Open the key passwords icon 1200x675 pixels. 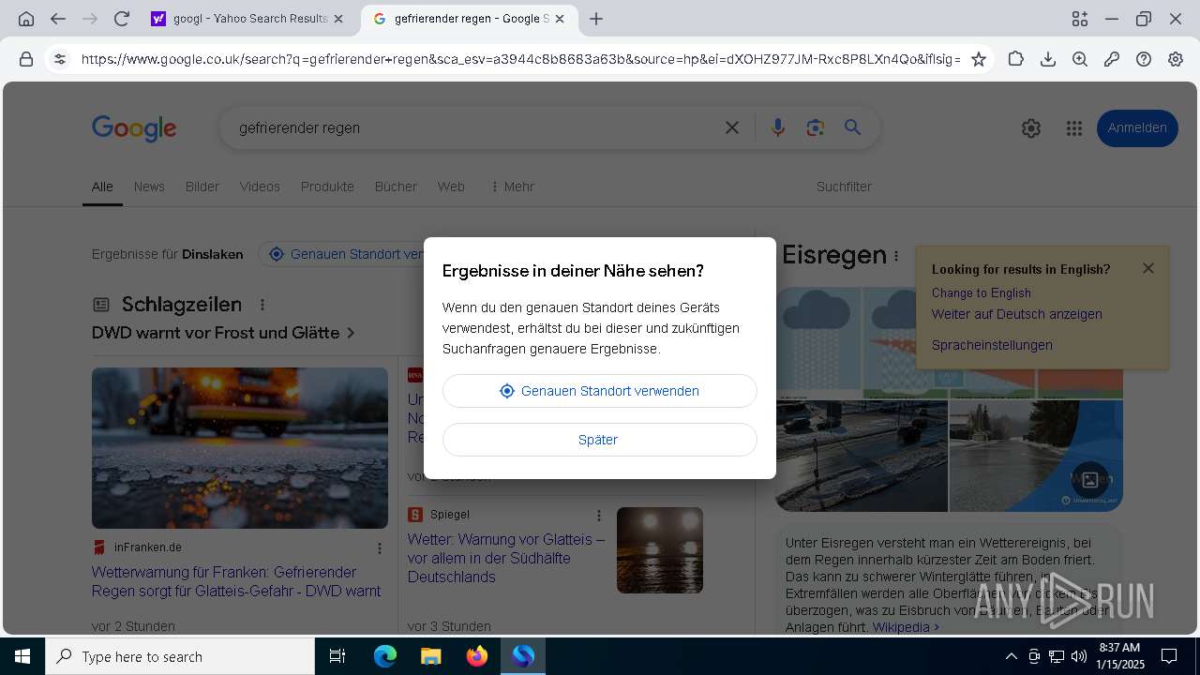point(1112,59)
